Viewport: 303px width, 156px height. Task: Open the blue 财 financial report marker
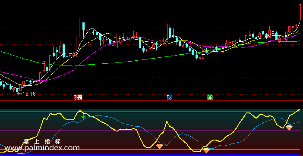coord(169,97)
